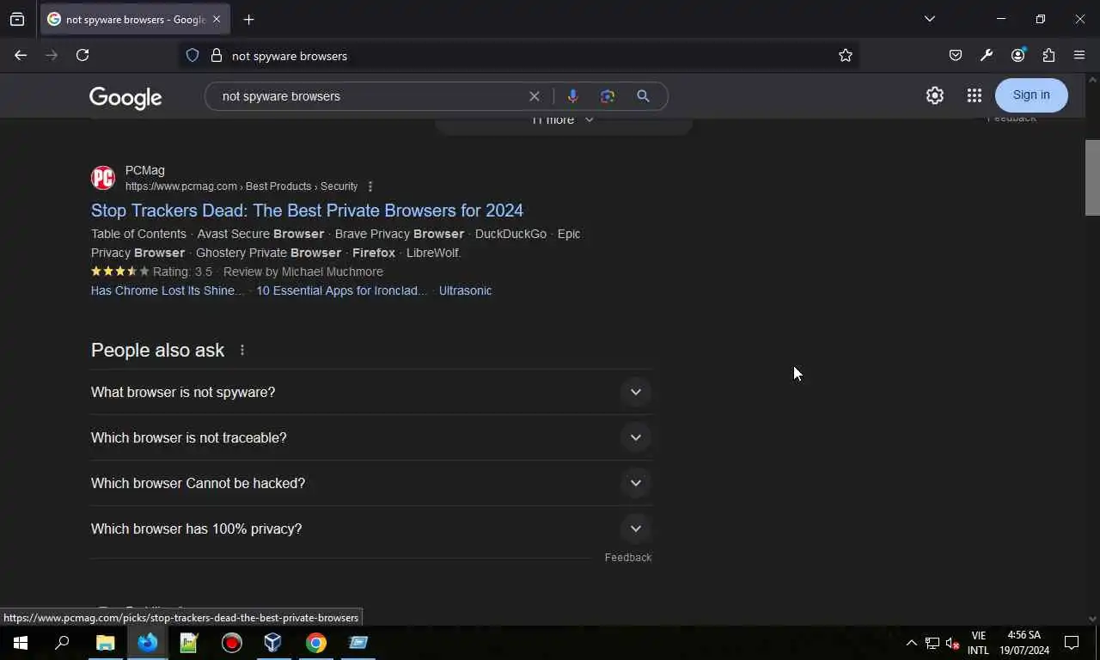Show hidden system tray icons
Screen dimensions: 1100x660
[912, 643]
